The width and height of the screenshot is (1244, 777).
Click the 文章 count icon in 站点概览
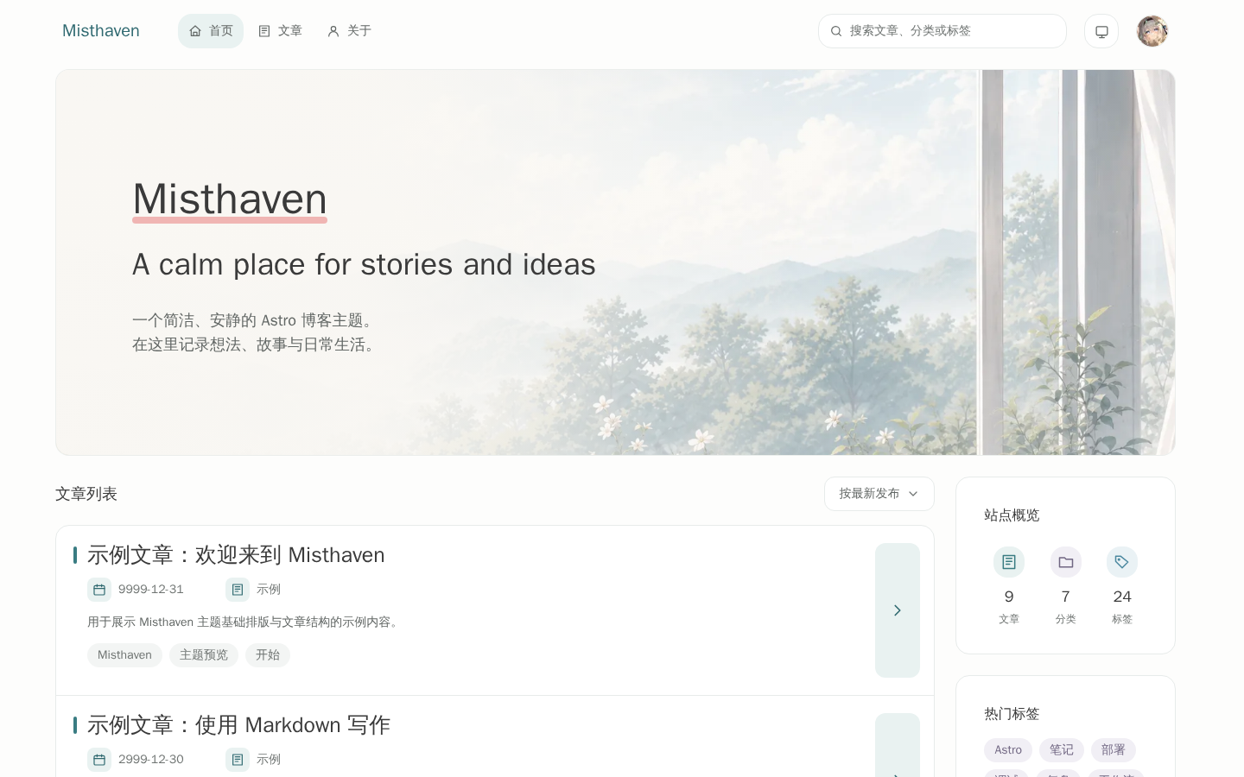coord(1009,562)
